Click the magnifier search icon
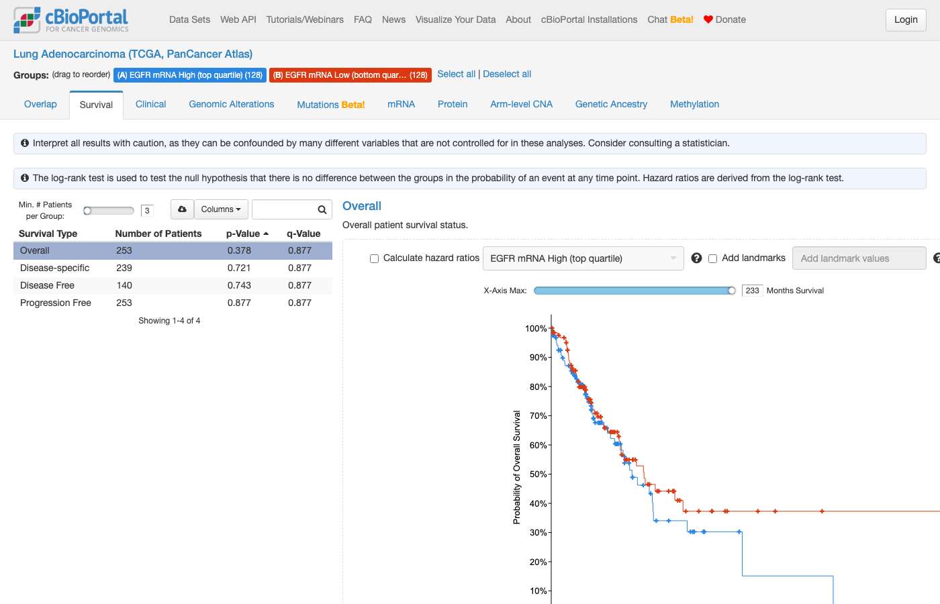The width and height of the screenshot is (940, 604). click(x=322, y=209)
